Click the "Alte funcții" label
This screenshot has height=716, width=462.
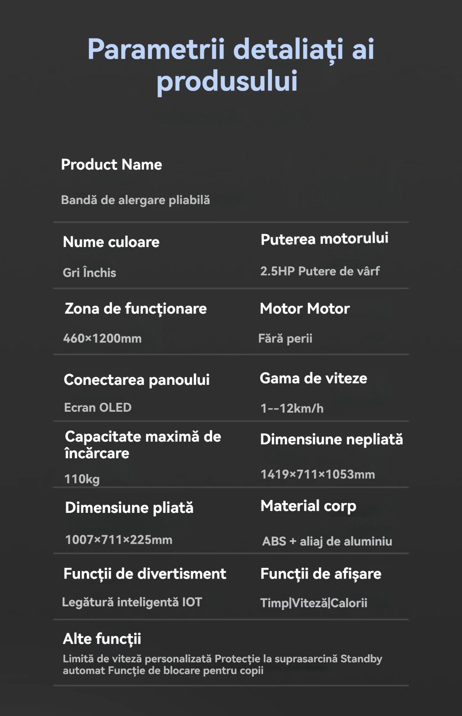102,639
